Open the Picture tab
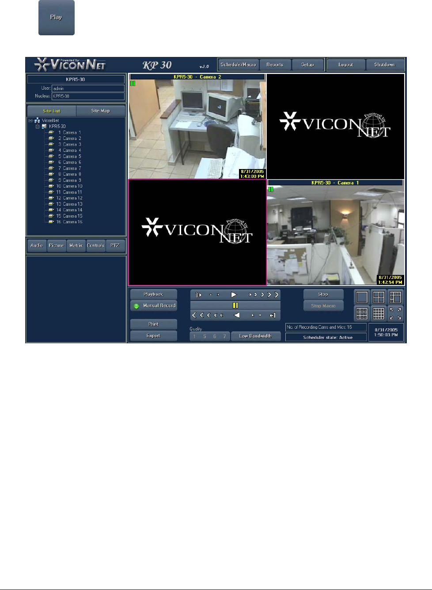The width and height of the screenshot is (432, 590). (57, 245)
